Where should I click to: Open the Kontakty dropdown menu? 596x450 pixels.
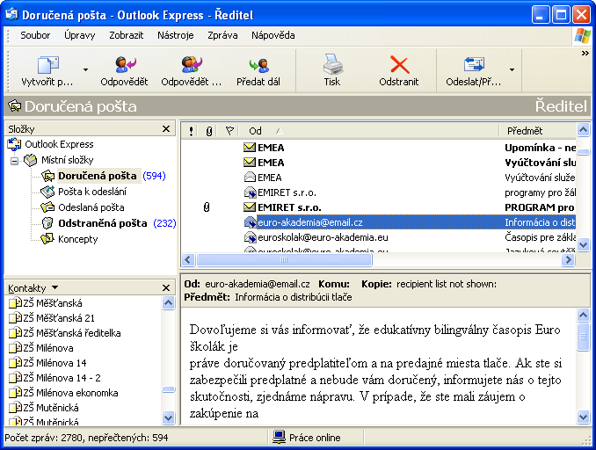pos(55,287)
